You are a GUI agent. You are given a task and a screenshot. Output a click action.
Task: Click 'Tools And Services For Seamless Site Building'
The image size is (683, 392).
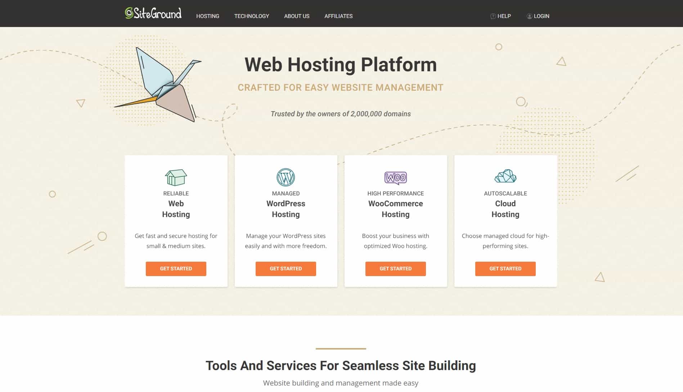[x=341, y=366]
